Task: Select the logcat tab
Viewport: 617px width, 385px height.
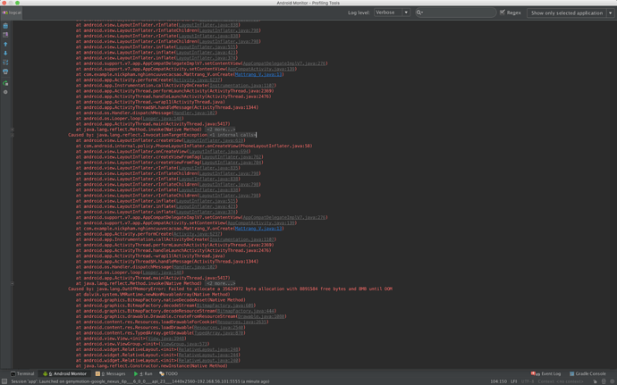Action: pos(12,13)
